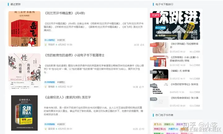Image resolution: width=223 pixels, height=134 pixels.
Task: Click the thumbs-up icon showing 5 likes
Action: pyautogui.click(x=141, y=45)
